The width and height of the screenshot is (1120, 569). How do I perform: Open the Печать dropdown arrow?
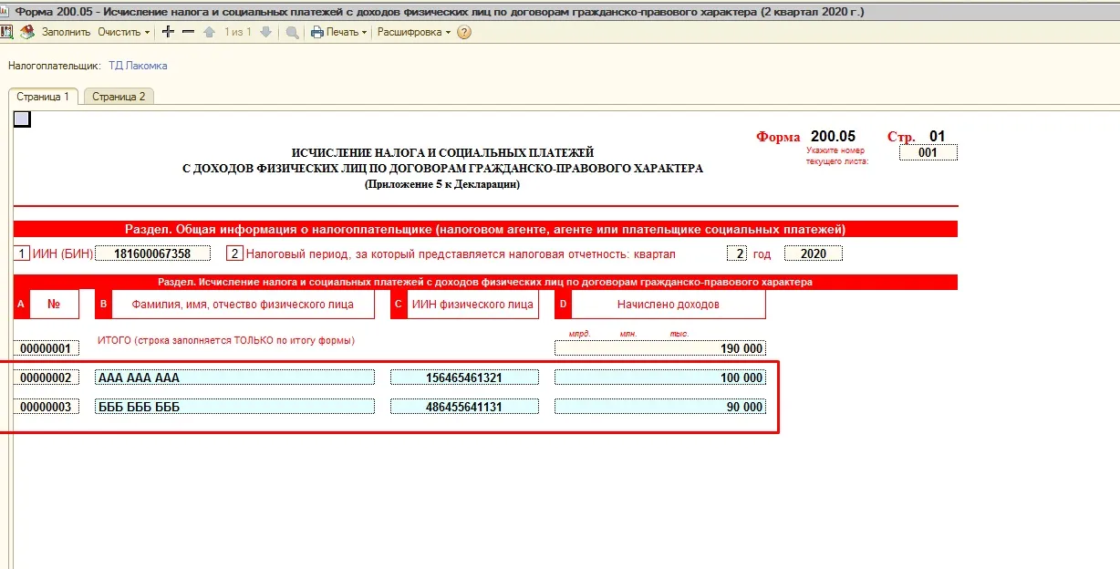(365, 32)
